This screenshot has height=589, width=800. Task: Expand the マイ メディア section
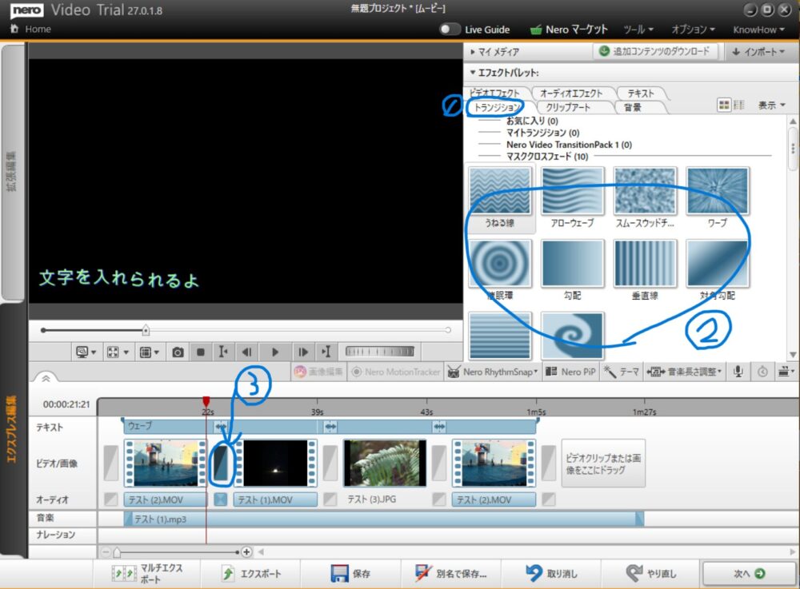point(494,51)
